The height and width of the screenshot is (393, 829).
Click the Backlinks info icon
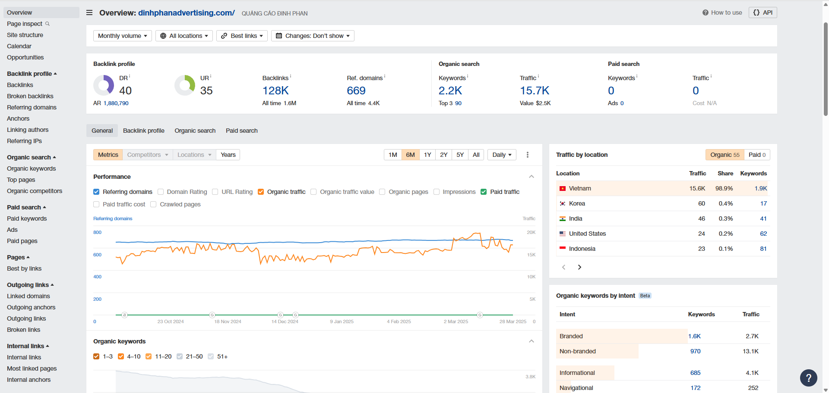[x=291, y=76]
